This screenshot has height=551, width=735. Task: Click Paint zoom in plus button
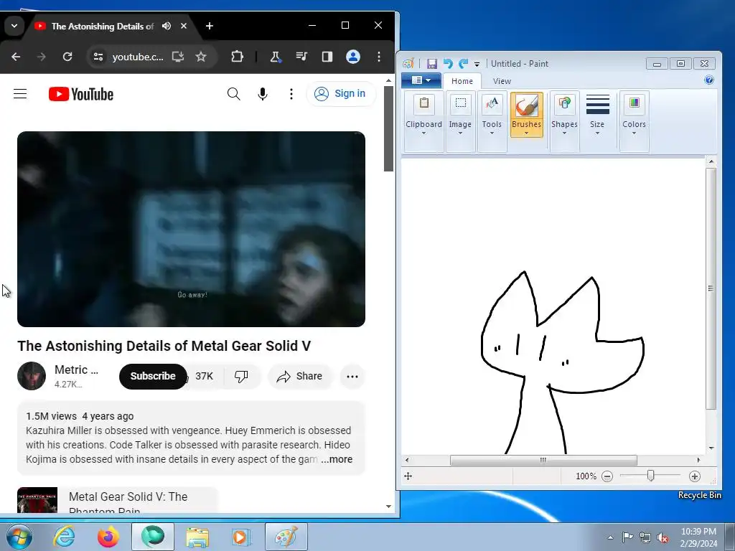[694, 476]
